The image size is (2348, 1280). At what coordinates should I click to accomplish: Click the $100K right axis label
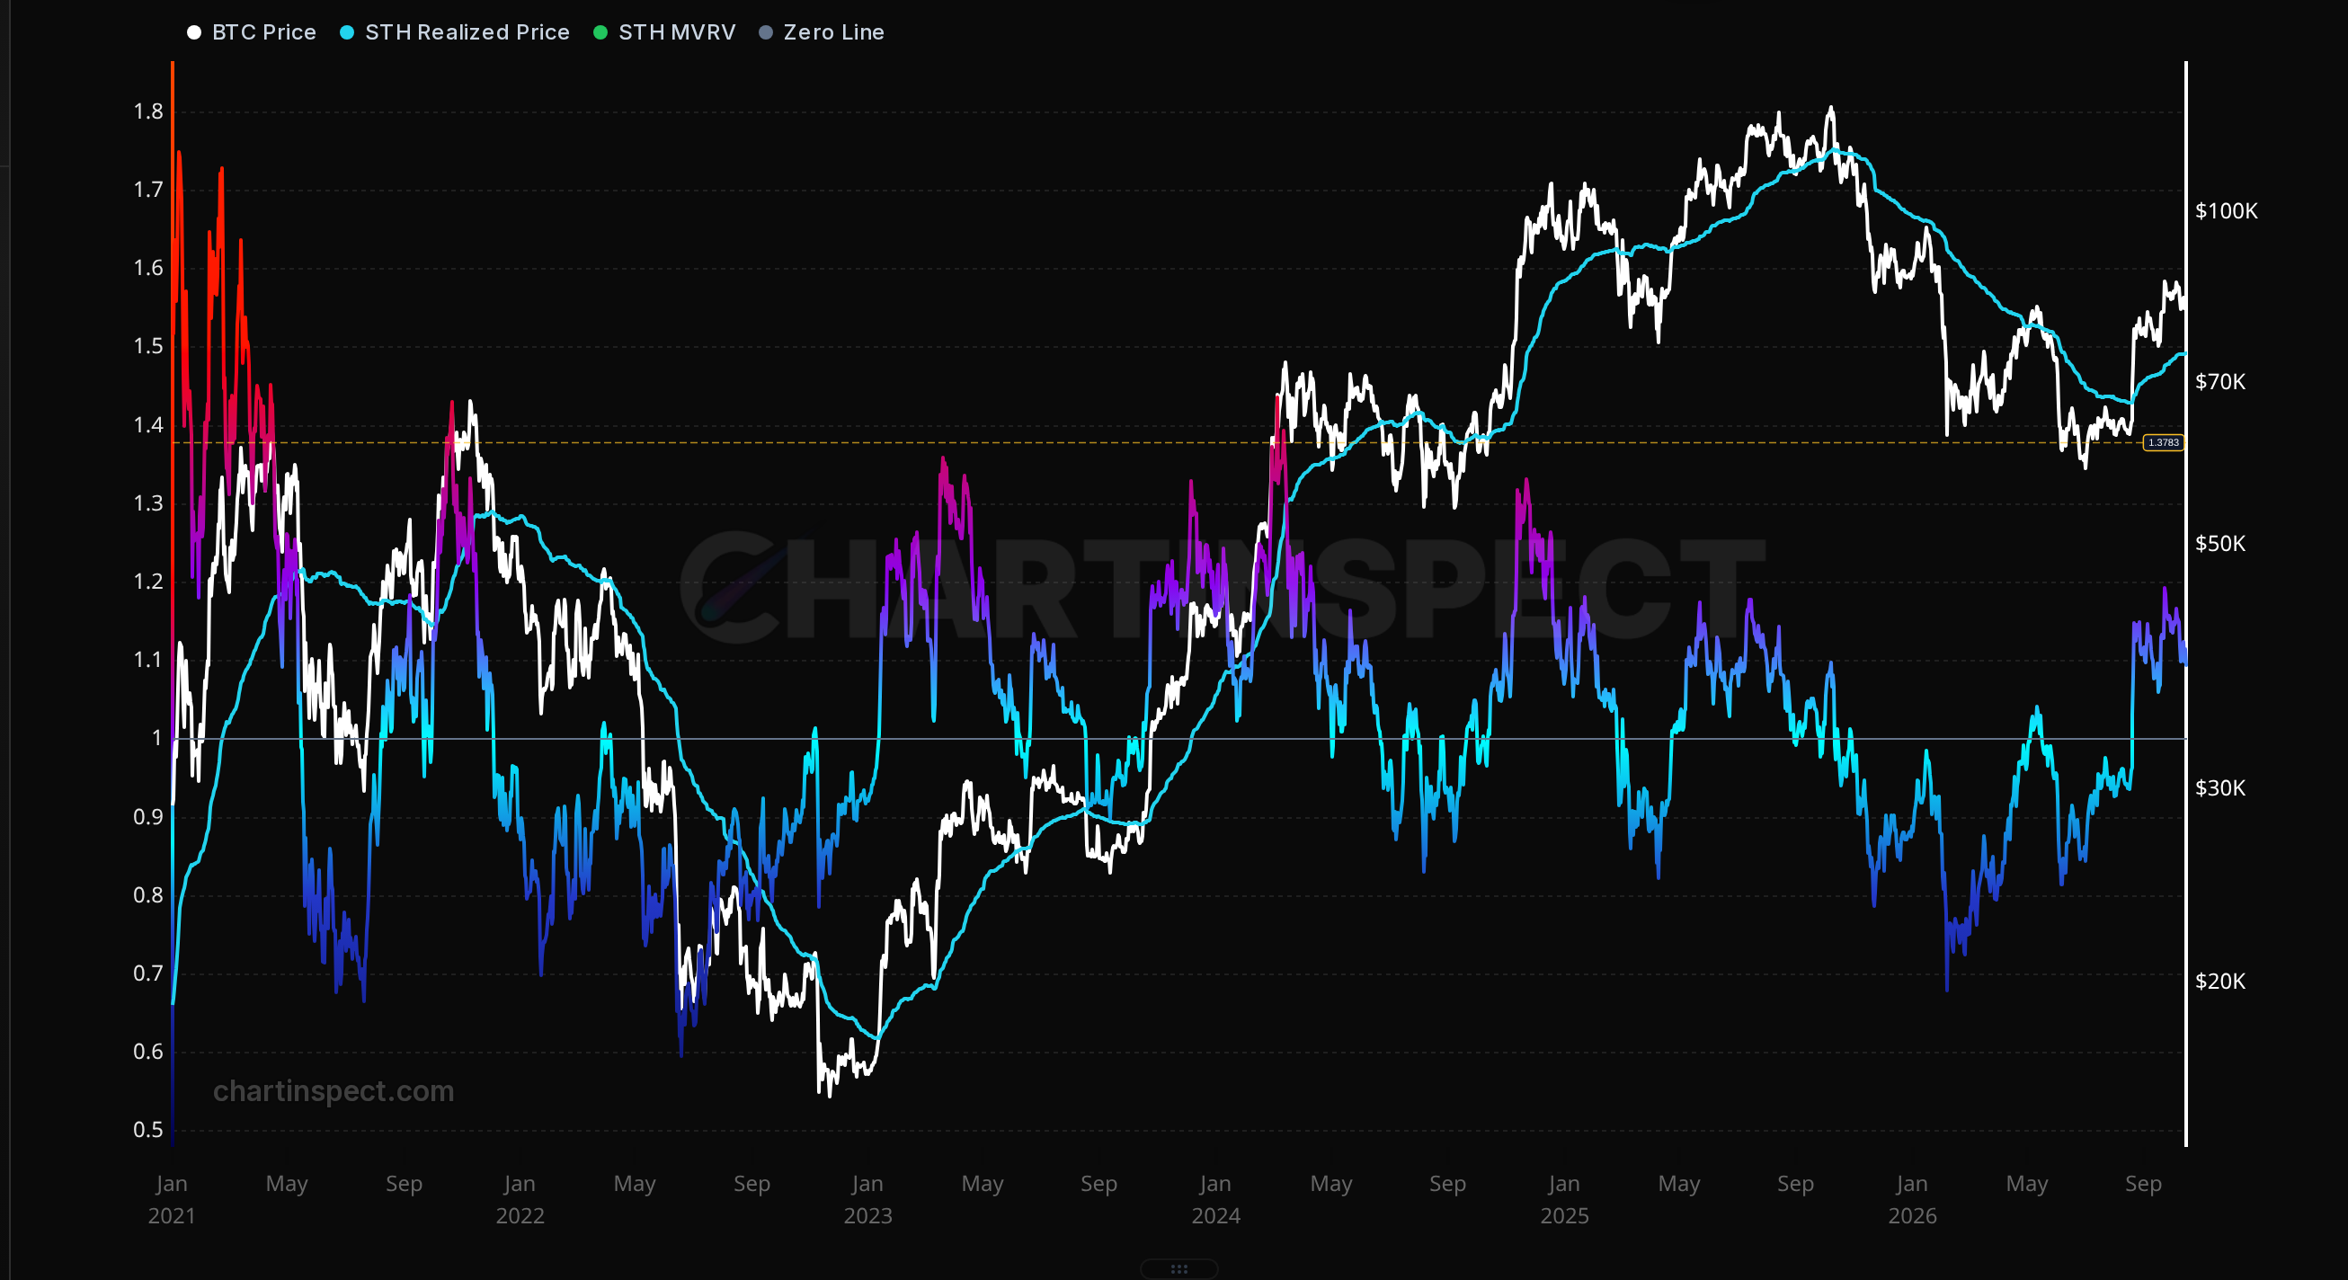tap(2226, 211)
